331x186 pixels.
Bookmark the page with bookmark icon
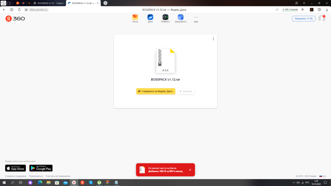[x=303, y=10]
